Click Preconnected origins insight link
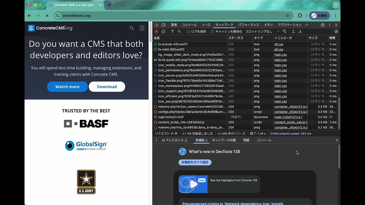The image size is (365, 205). (x=233, y=203)
